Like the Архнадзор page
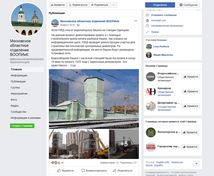The width and height of the screenshot is (214, 176). (191, 91)
